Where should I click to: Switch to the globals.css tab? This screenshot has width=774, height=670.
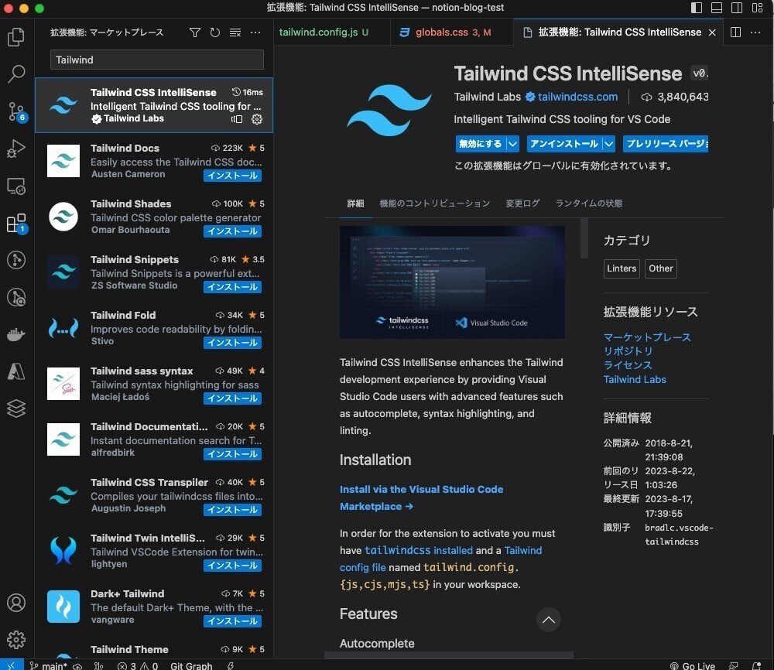444,32
